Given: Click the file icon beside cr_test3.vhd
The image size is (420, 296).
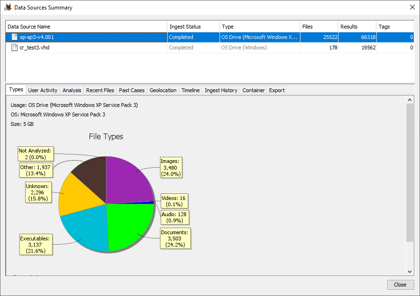Looking at the screenshot, I should pos(14,48).
